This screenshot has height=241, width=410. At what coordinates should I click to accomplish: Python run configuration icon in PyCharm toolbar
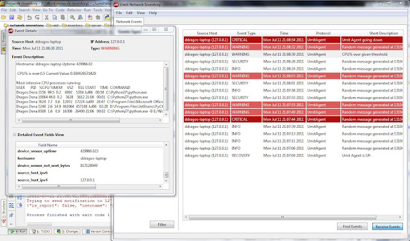[107, 17]
